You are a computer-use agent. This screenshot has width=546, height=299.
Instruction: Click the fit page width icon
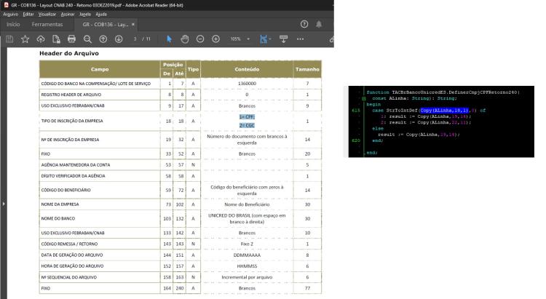point(264,39)
